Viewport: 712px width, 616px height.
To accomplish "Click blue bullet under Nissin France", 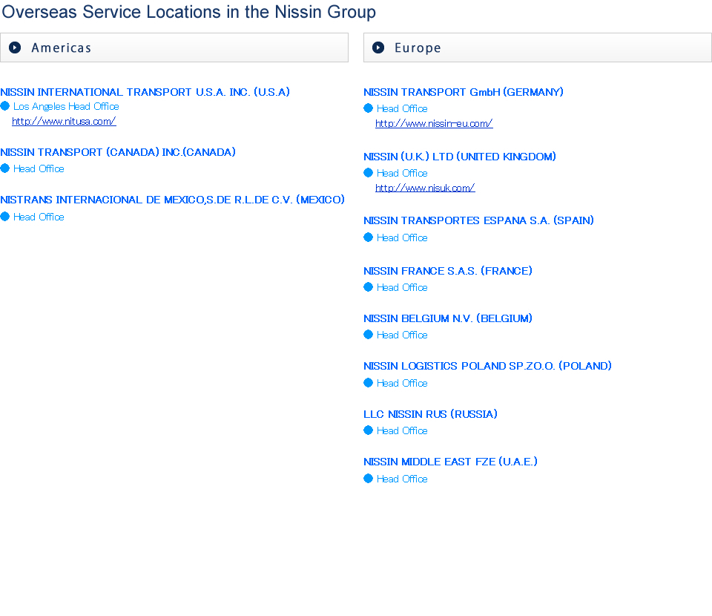I will click(x=369, y=287).
